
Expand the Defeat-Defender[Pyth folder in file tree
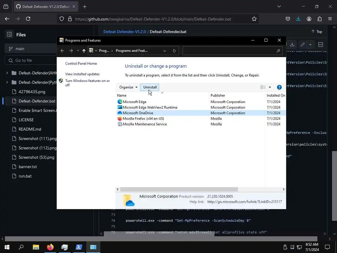(7, 82)
